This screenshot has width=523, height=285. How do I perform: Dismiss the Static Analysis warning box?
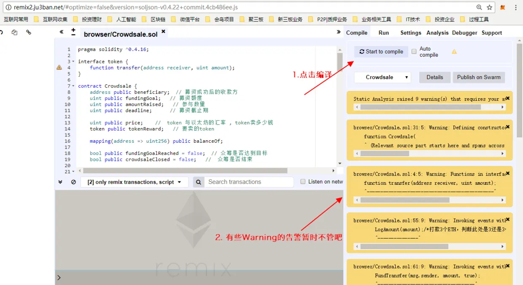coord(508,98)
